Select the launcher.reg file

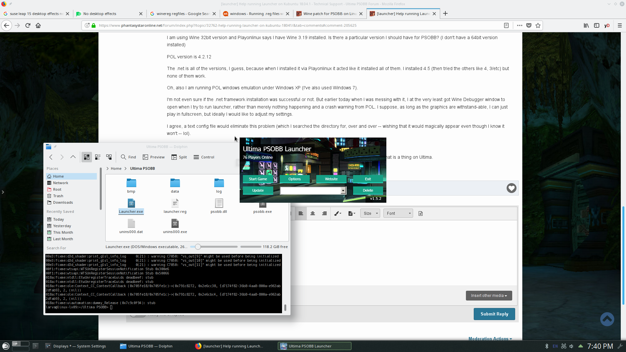tap(175, 206)
